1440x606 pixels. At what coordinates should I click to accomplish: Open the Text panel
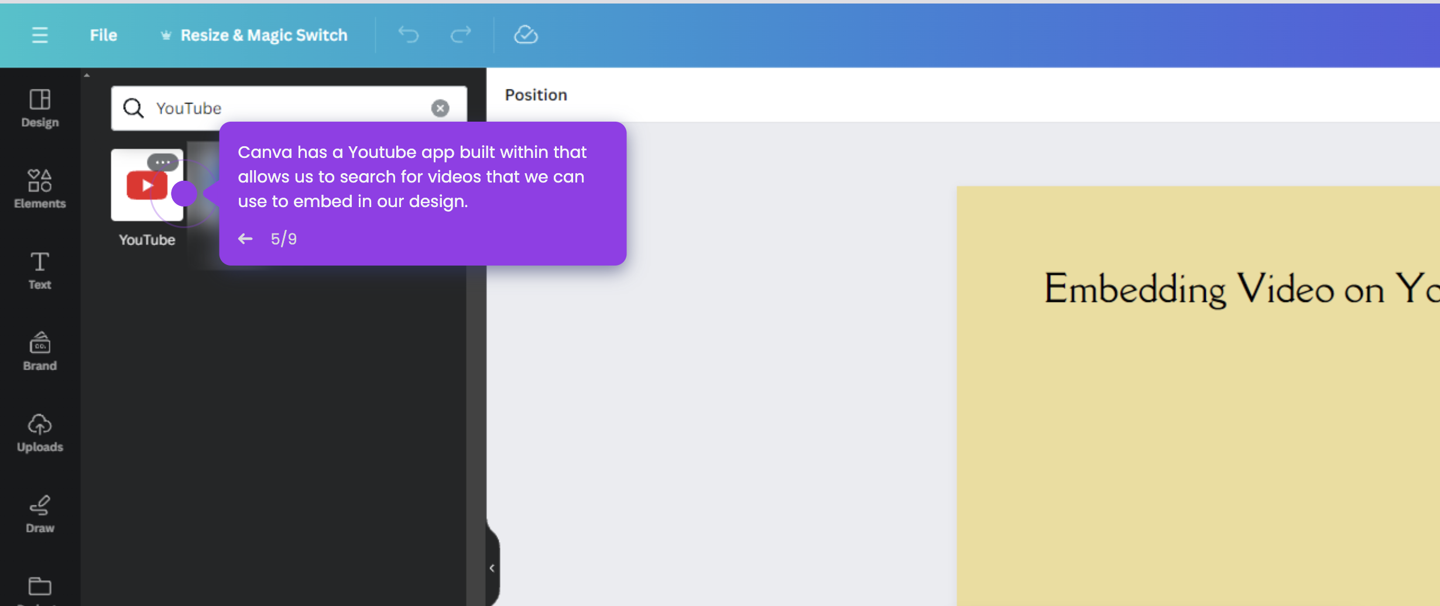click(x=39, y=270)
